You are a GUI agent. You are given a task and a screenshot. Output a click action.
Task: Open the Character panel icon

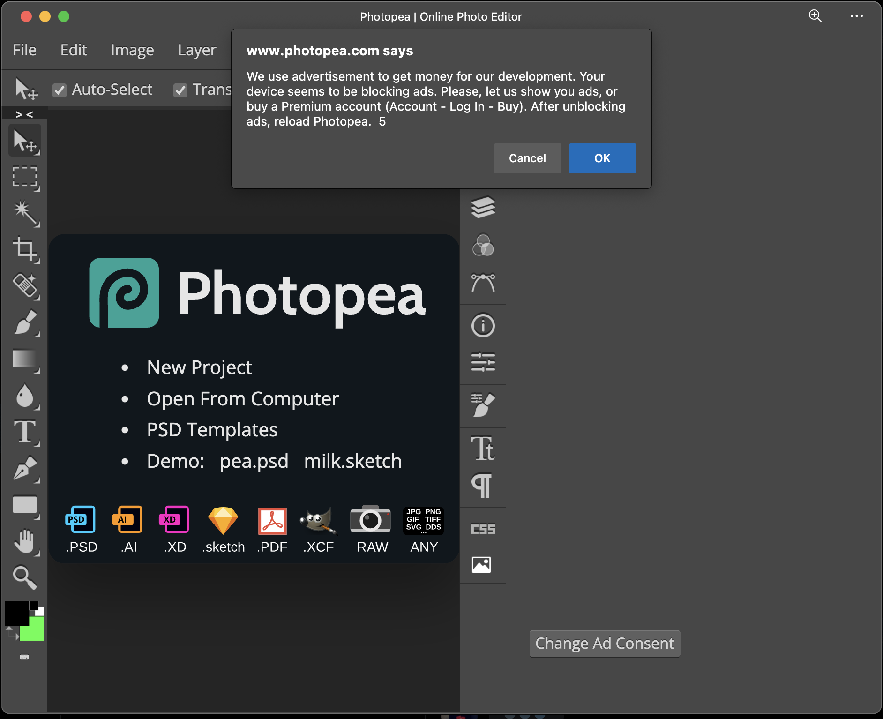point(483,448)
